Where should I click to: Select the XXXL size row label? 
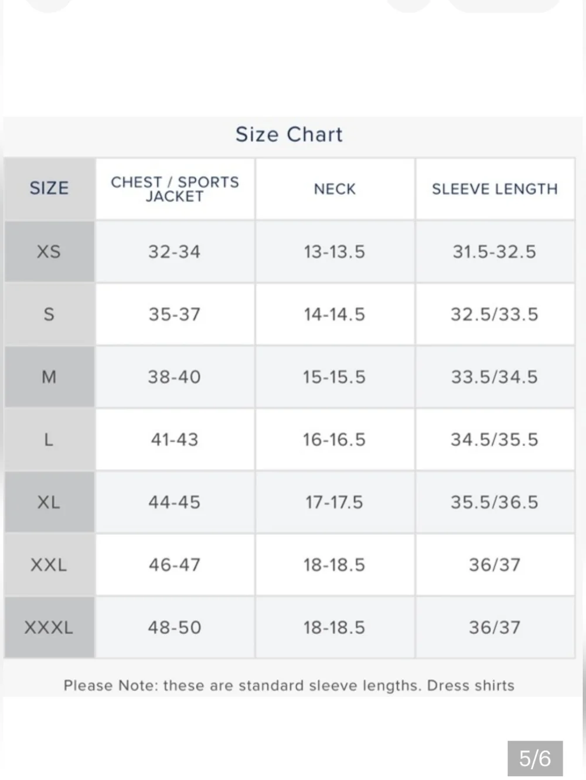click(x=49, y=628)
